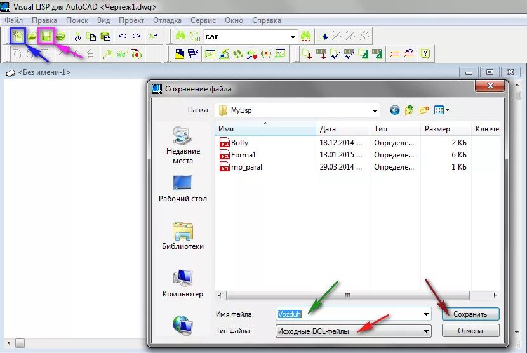Click the Up One Level folder icon

(410, 110)
